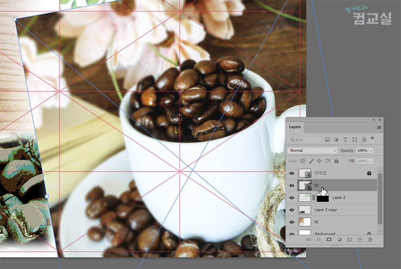Viewport: 401px width, 269px height.
Task: Click the 가이드 layer thumbnail
Action: 305,173
